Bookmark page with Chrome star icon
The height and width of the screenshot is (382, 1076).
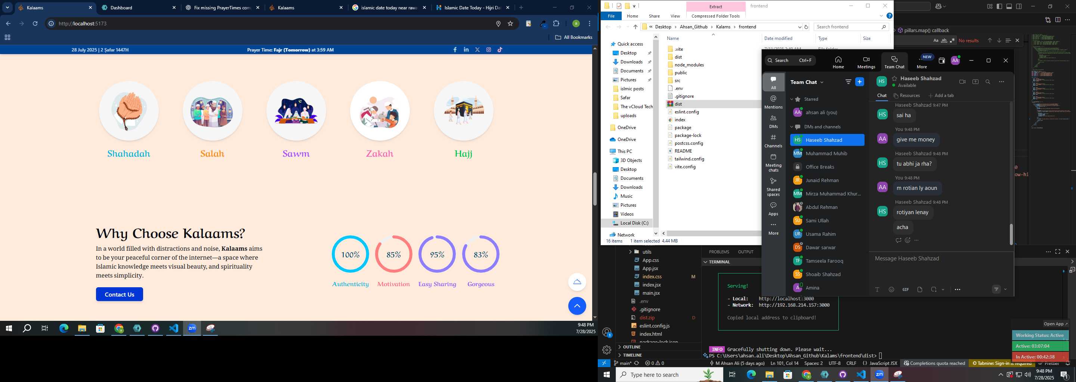tap(510, 24)
